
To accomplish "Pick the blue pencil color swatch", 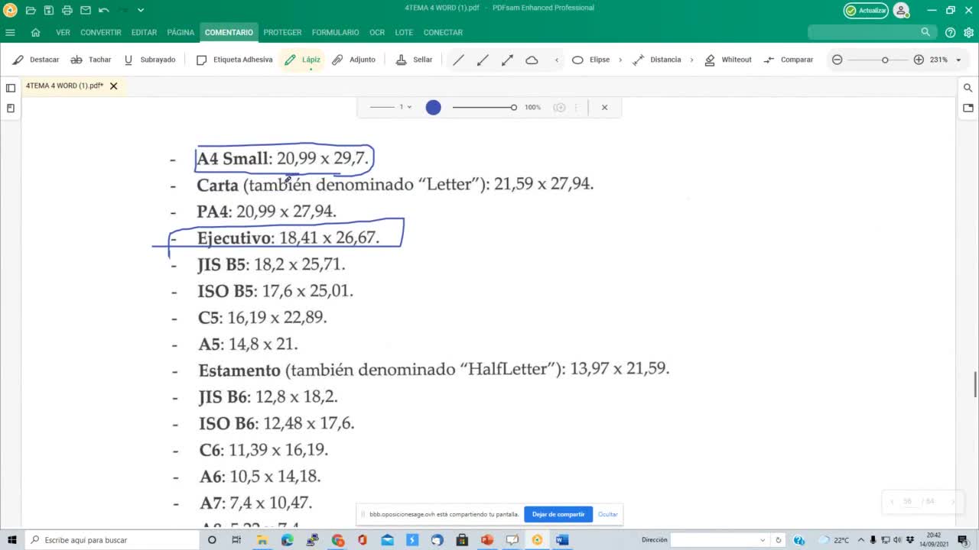I will (x=434, y=108).
